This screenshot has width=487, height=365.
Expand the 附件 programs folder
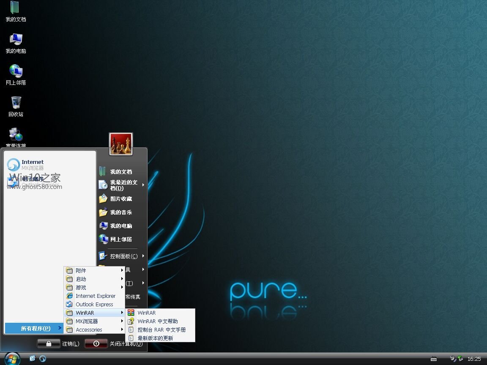81,271
